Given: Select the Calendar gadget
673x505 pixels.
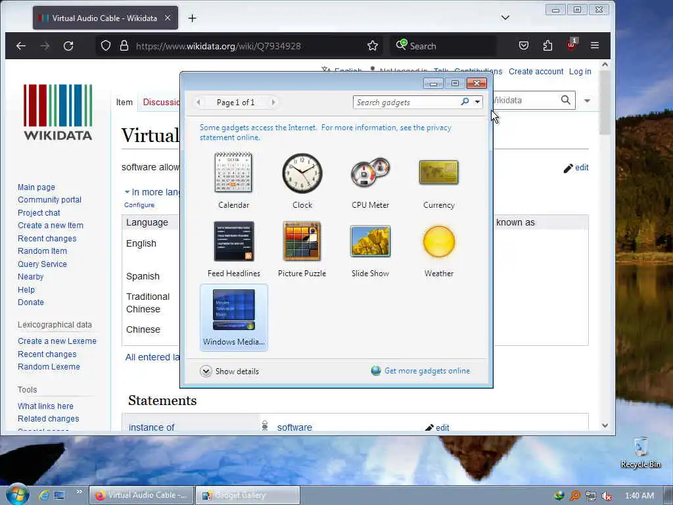Looking at the screenshot, I should [x=233, y=180].
